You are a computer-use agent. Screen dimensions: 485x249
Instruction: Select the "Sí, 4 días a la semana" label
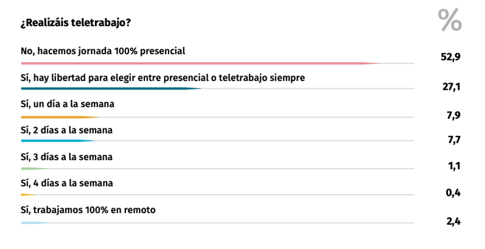[x=67, y=183]
